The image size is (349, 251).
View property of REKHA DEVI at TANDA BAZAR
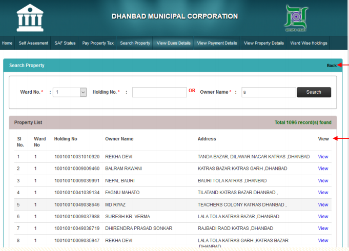click(x=323, y=157)
